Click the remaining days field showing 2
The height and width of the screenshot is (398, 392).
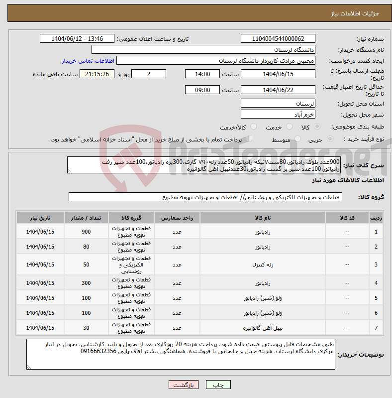click(x=149, y=74)
